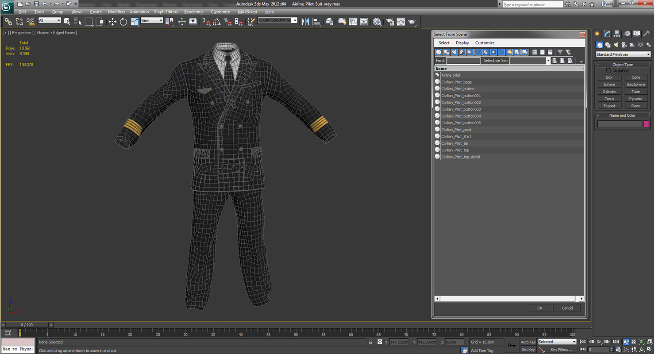655x354 pixels.
Task: Open the Selected key filter dropdown
Action: [557, 342]
